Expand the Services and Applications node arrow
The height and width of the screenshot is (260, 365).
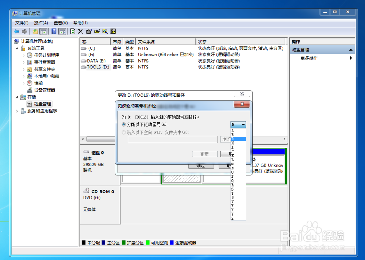17,111
